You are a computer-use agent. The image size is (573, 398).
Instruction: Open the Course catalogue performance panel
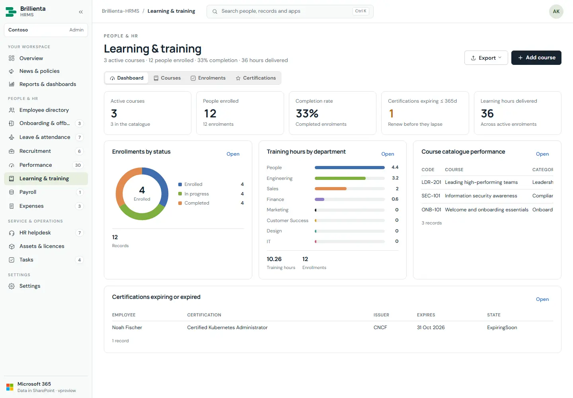542,154
